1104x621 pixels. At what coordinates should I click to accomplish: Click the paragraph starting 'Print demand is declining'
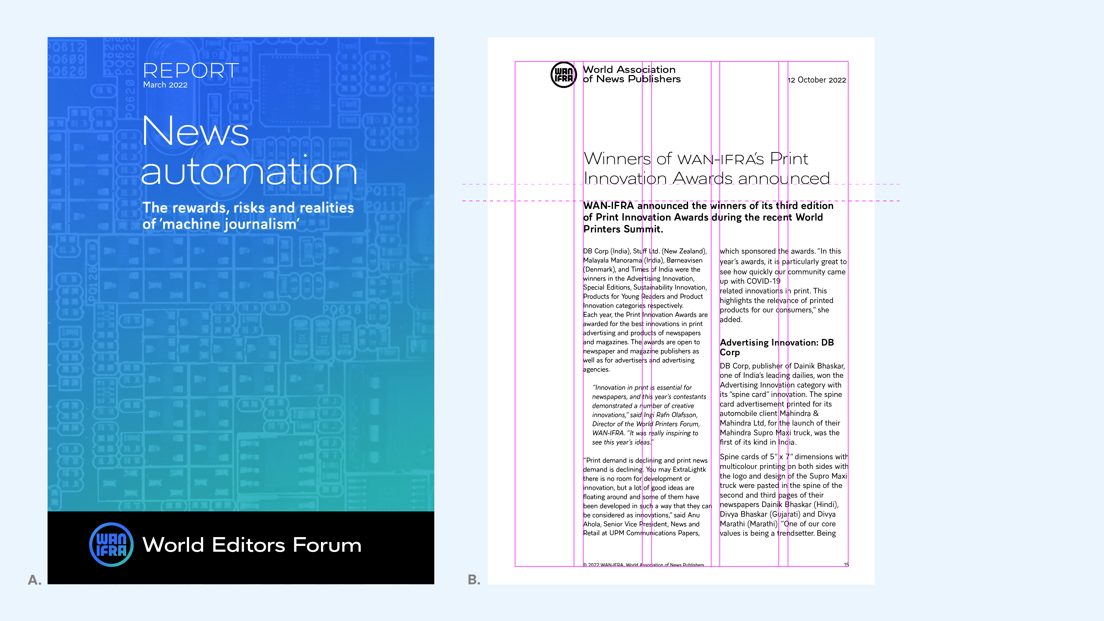tap(647, 497)
